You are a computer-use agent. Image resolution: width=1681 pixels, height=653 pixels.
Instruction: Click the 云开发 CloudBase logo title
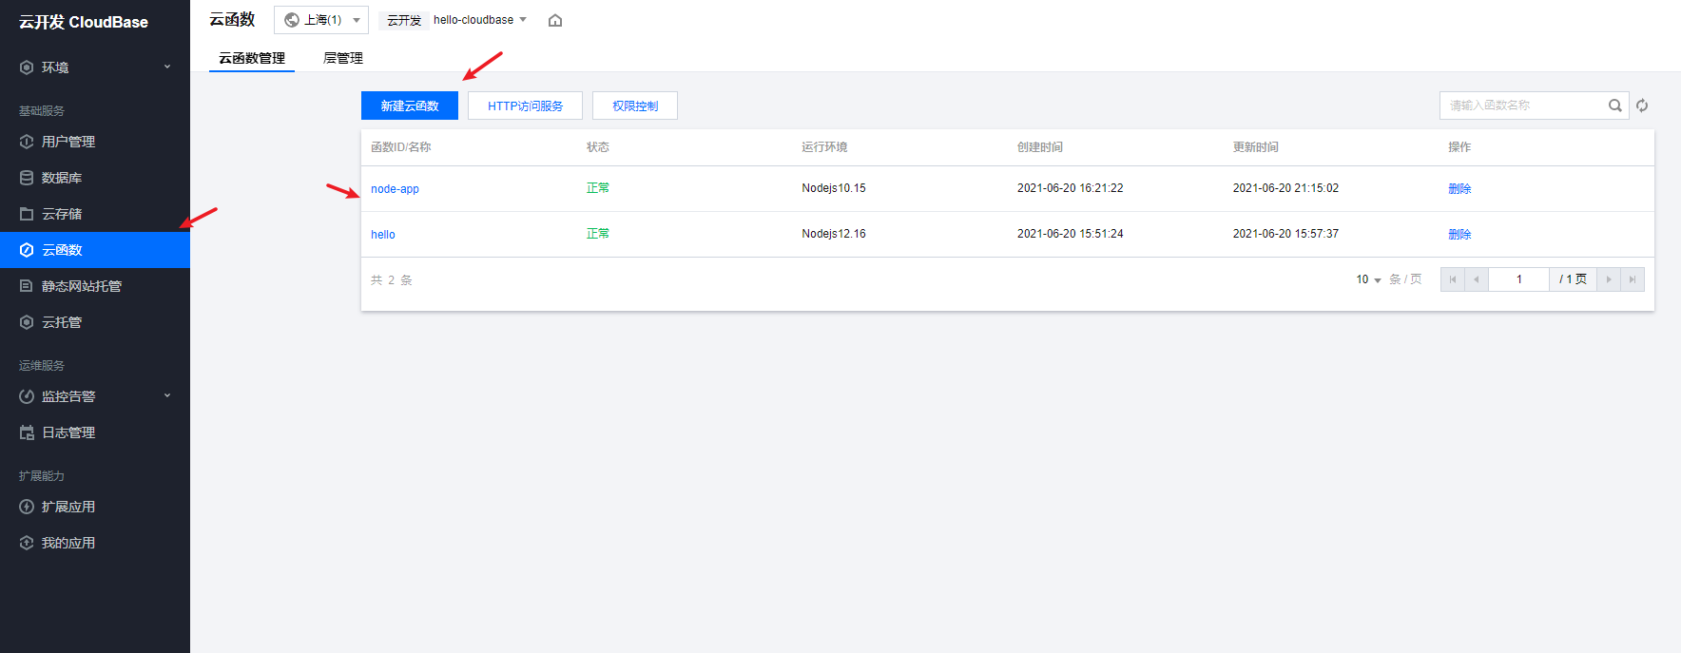point(84,22)
